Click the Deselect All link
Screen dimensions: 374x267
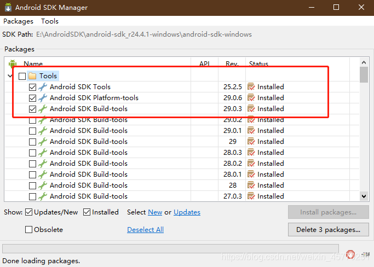click(x=145, y=230)
